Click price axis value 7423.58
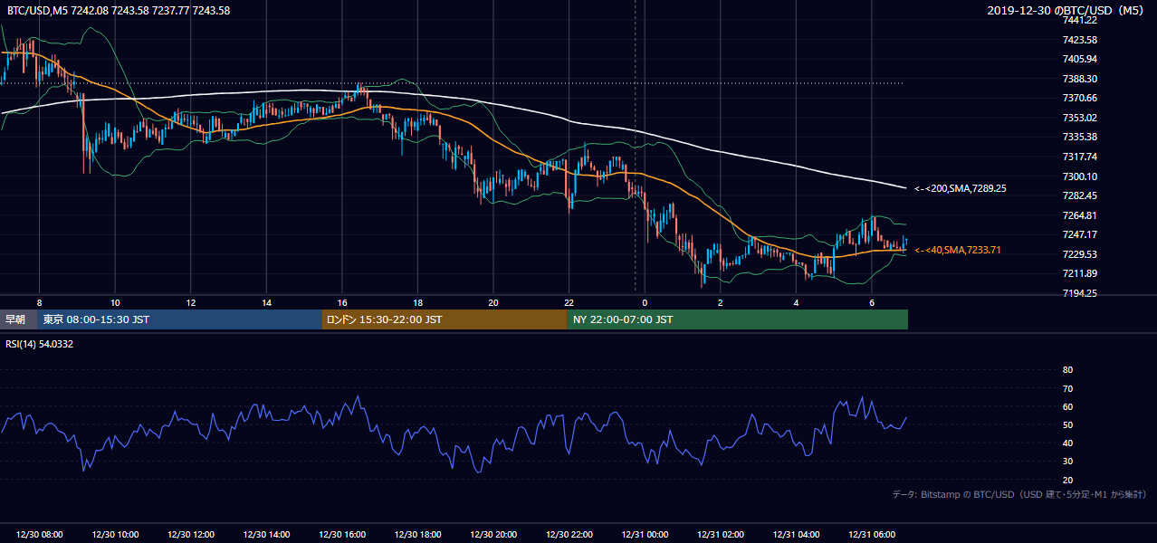The image size is (1157, 543). click(x=1080, y=40)
